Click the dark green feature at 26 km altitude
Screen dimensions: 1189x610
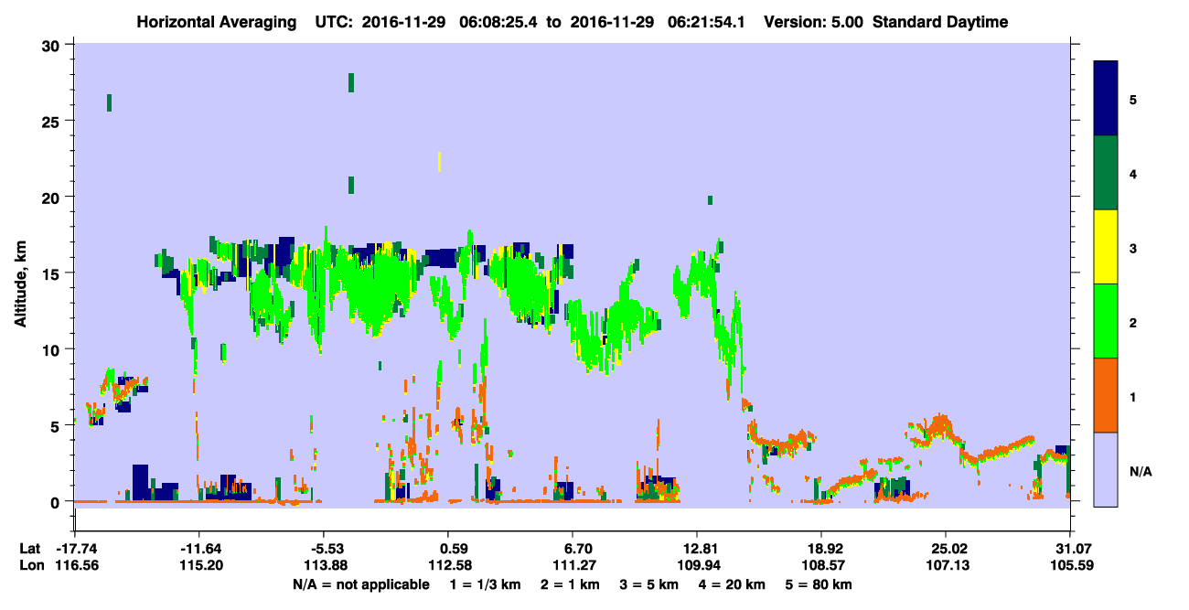(110, 102)
